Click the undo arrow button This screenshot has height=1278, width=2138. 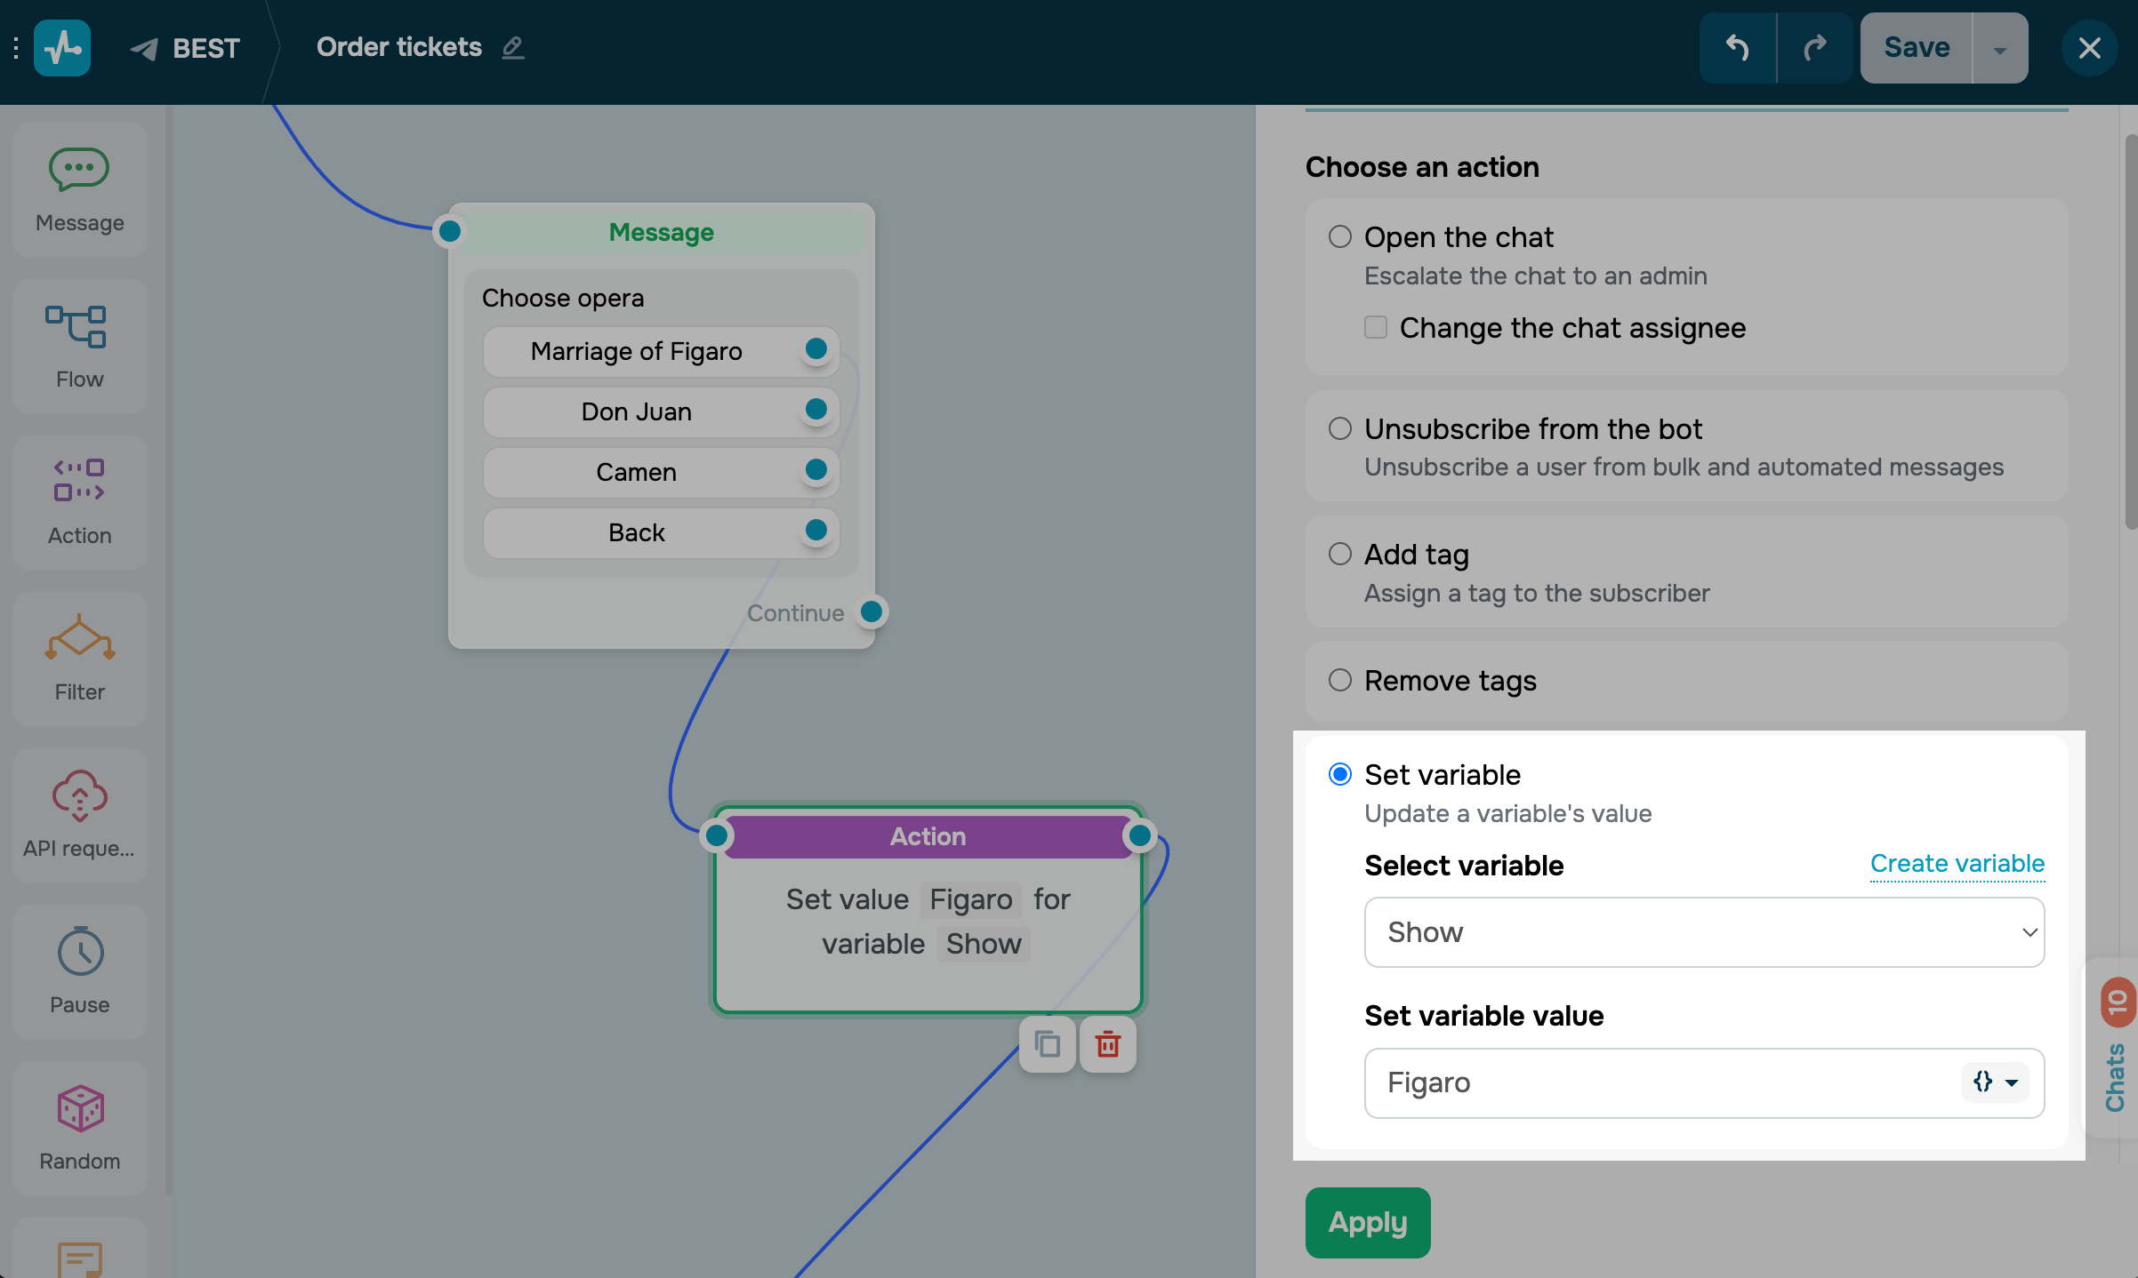1737,48
